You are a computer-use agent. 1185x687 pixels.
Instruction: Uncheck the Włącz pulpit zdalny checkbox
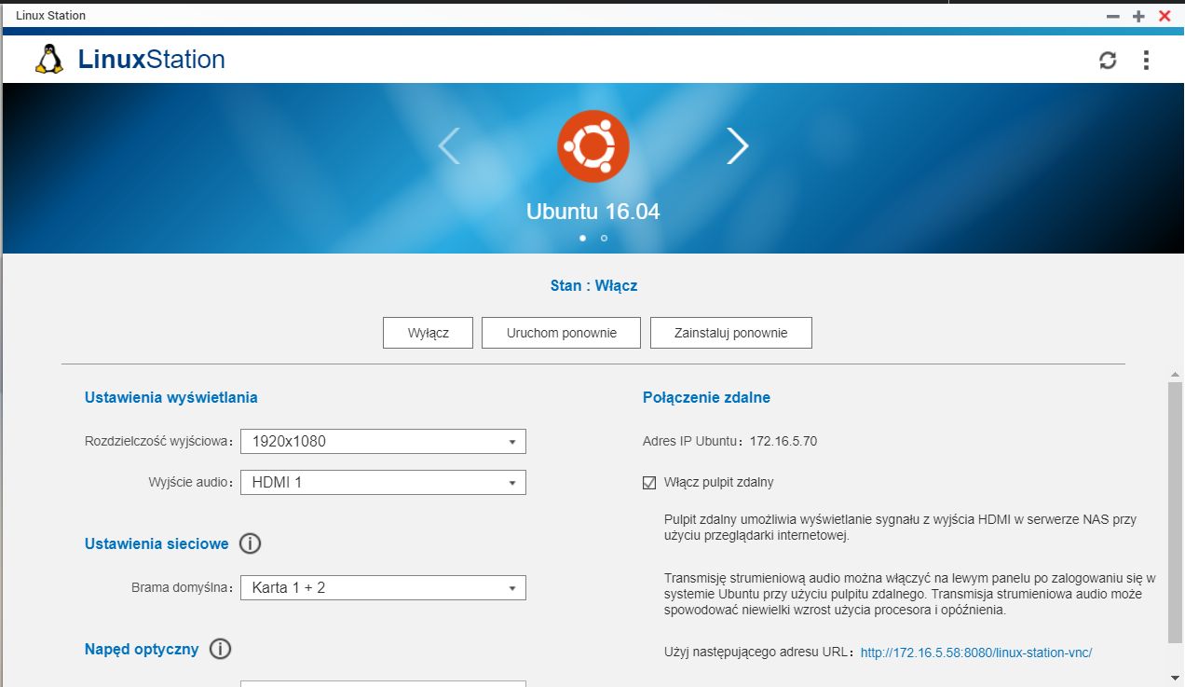pyautogui.click(x=649, y=482)
